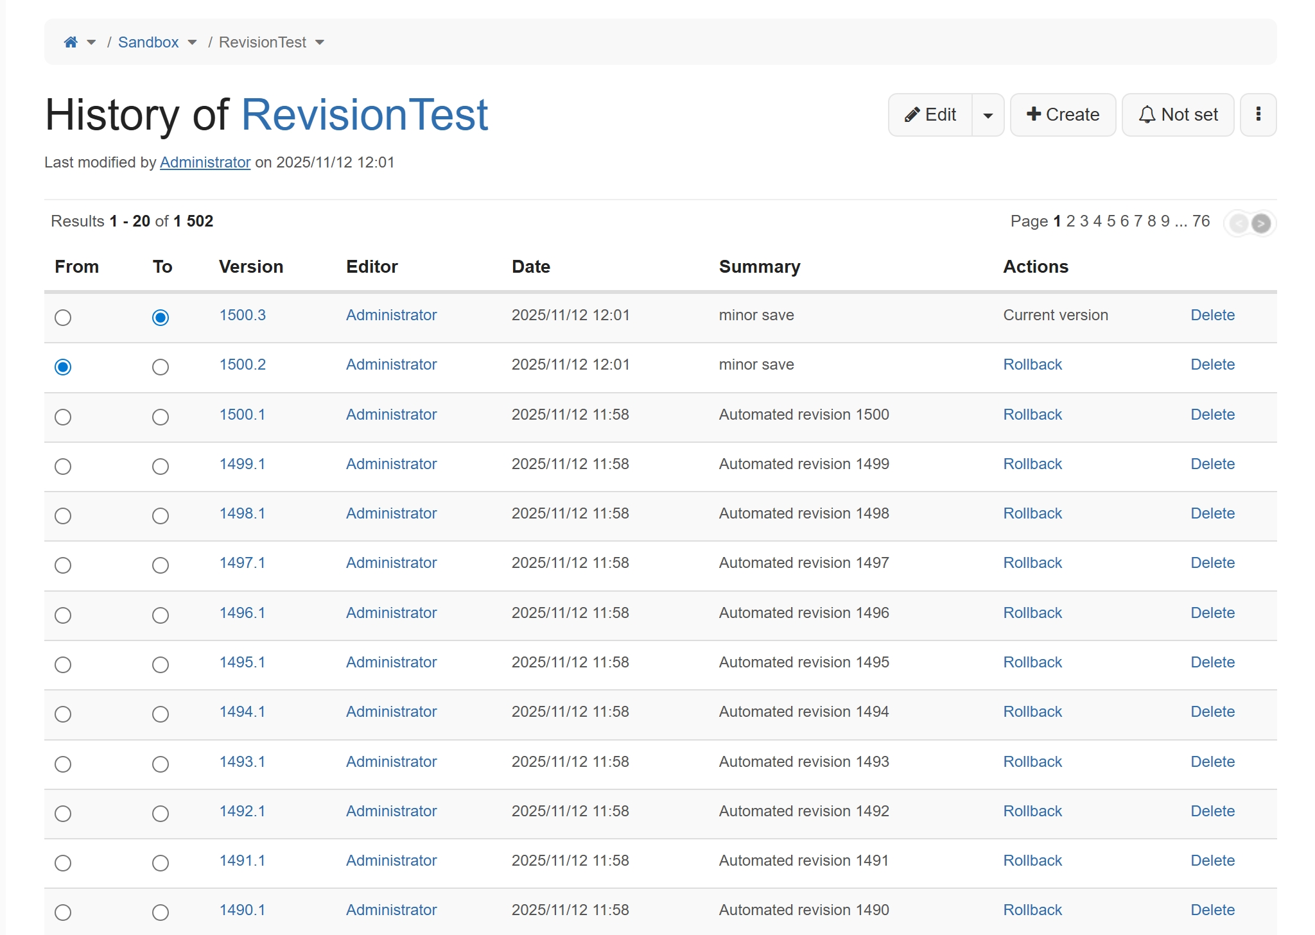The image size is (1315, 935).
Task: Open version 1493.1 link
Action: click(x=242, y=762)
